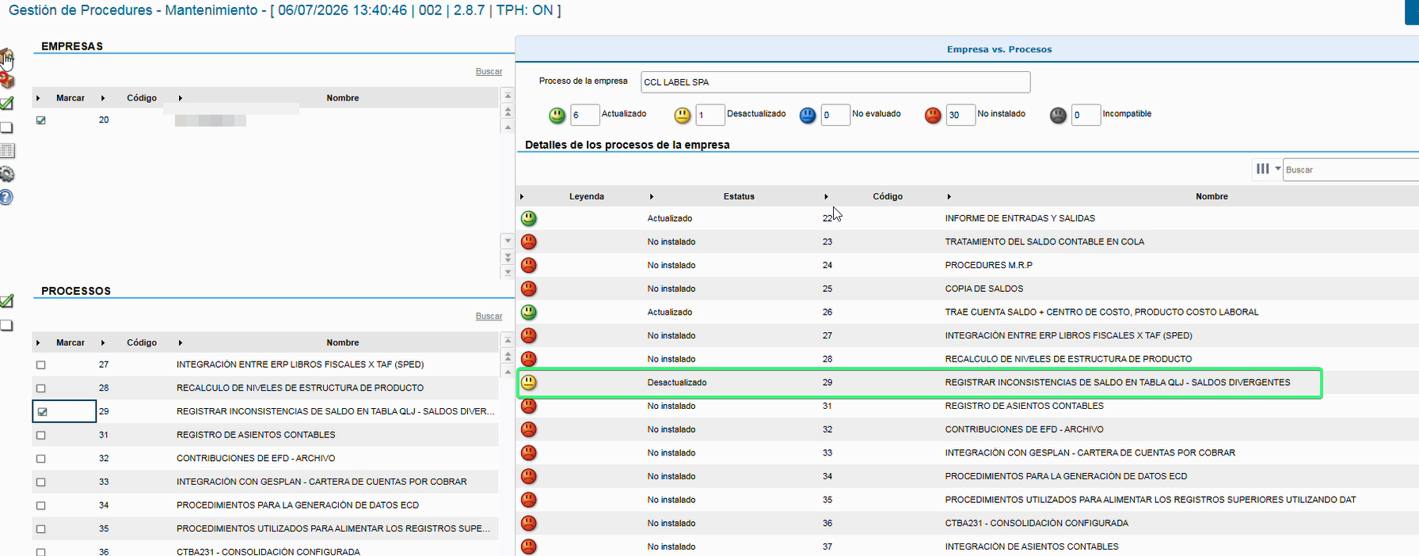Check process 32 CONTRIBUCIONES DE EFD - ARCHIVO
Viewport: 1419px width, 556px height.
[x=41, y=459]
